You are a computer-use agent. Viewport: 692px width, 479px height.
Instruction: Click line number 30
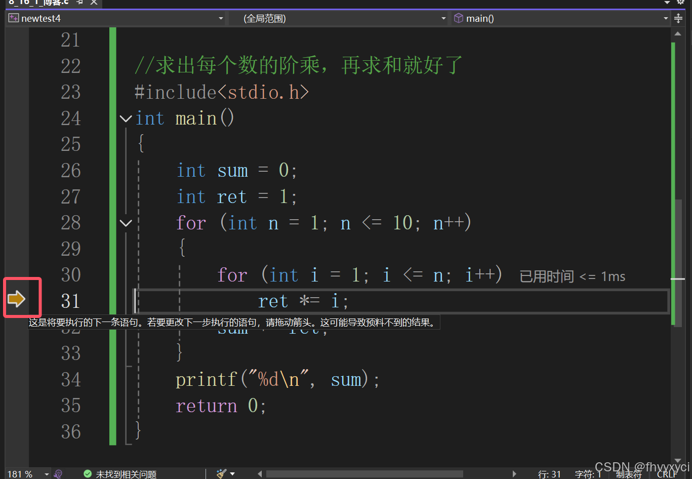[70, 275]
